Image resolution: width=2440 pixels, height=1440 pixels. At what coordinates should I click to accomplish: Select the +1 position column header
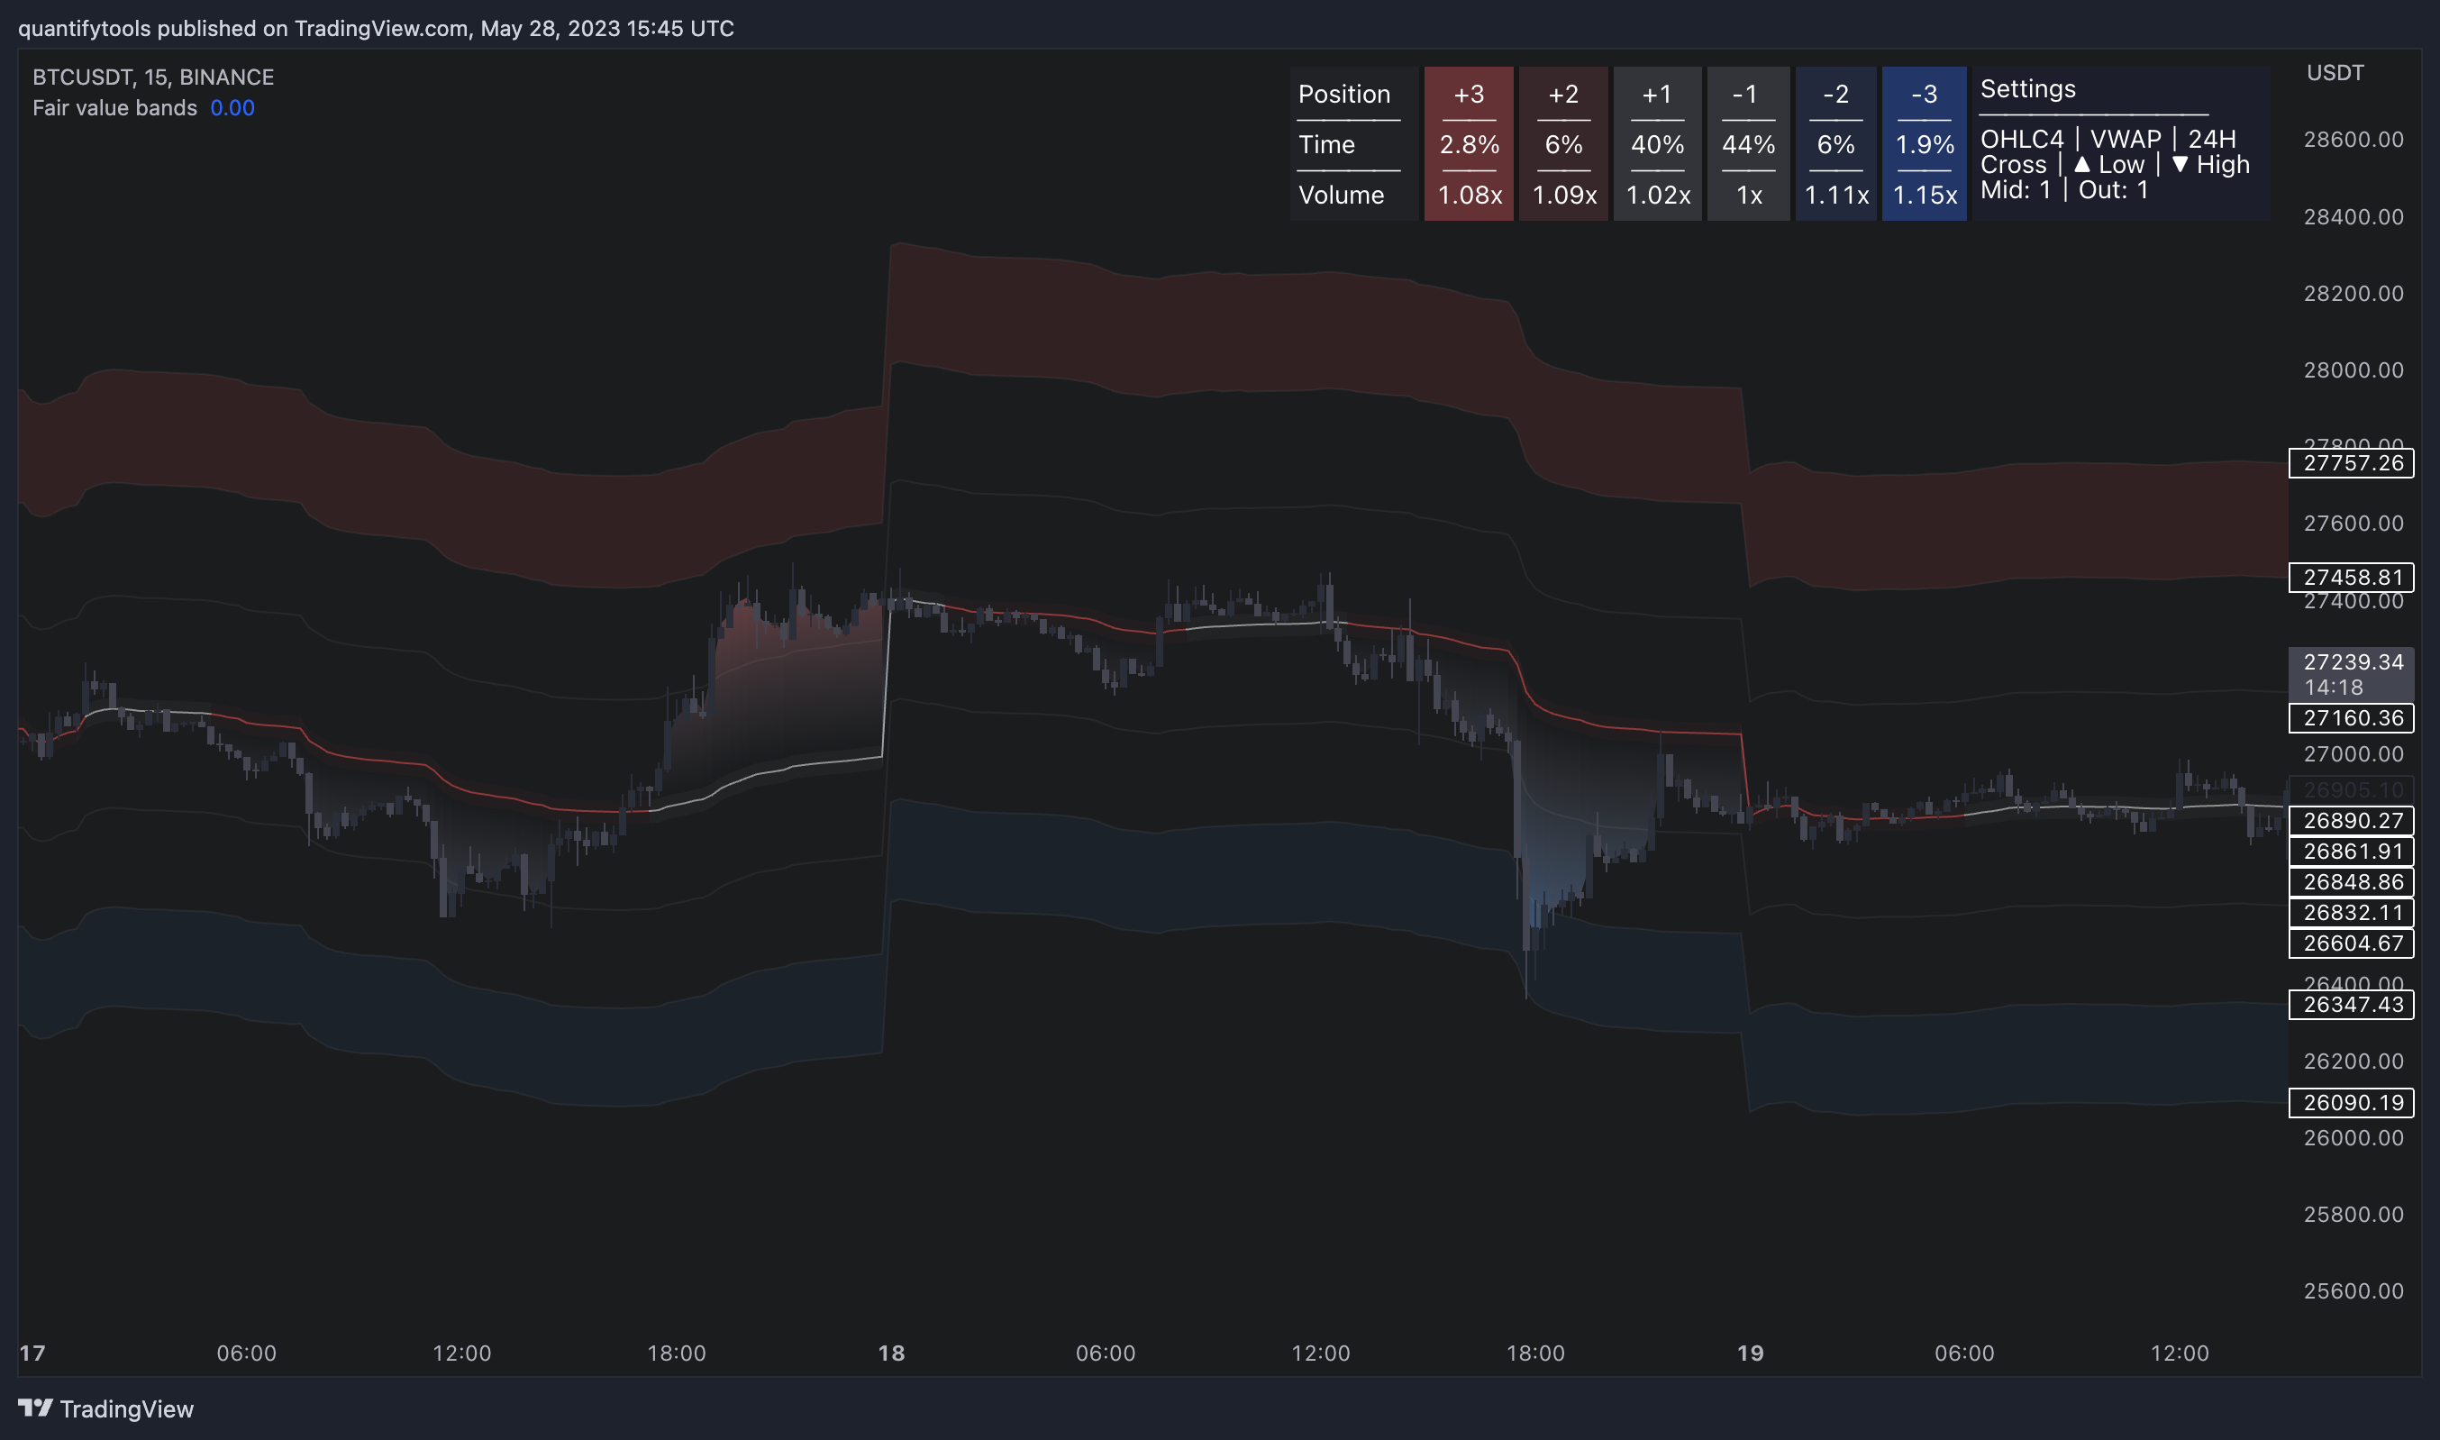[1657, 94]
